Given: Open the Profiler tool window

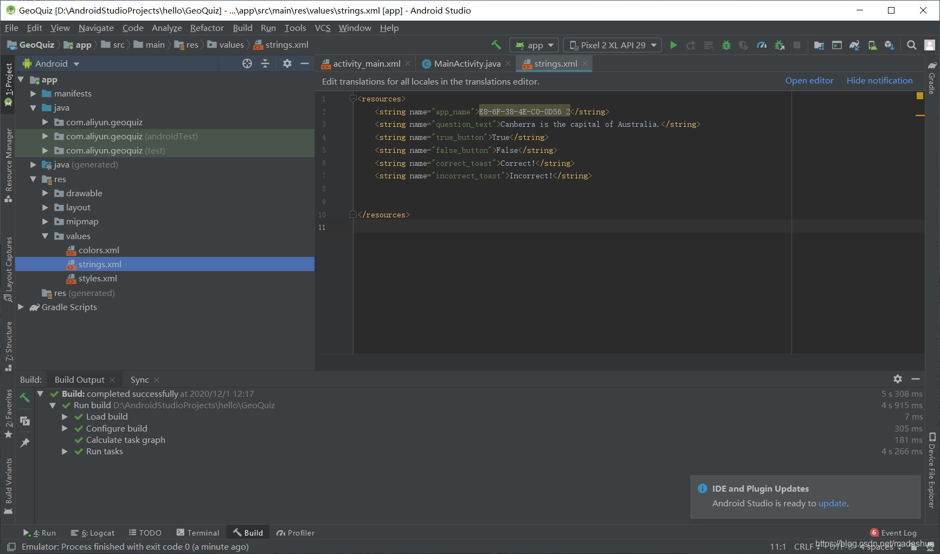Looking at the screenshot, I should [x=295, y=533].
